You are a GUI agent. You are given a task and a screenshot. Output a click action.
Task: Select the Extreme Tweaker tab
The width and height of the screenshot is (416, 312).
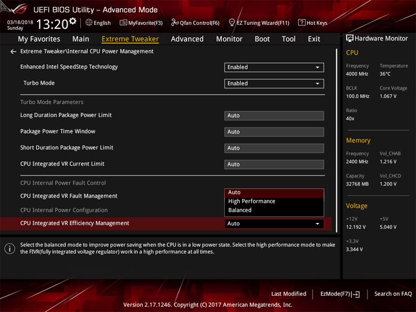[130, 39]
